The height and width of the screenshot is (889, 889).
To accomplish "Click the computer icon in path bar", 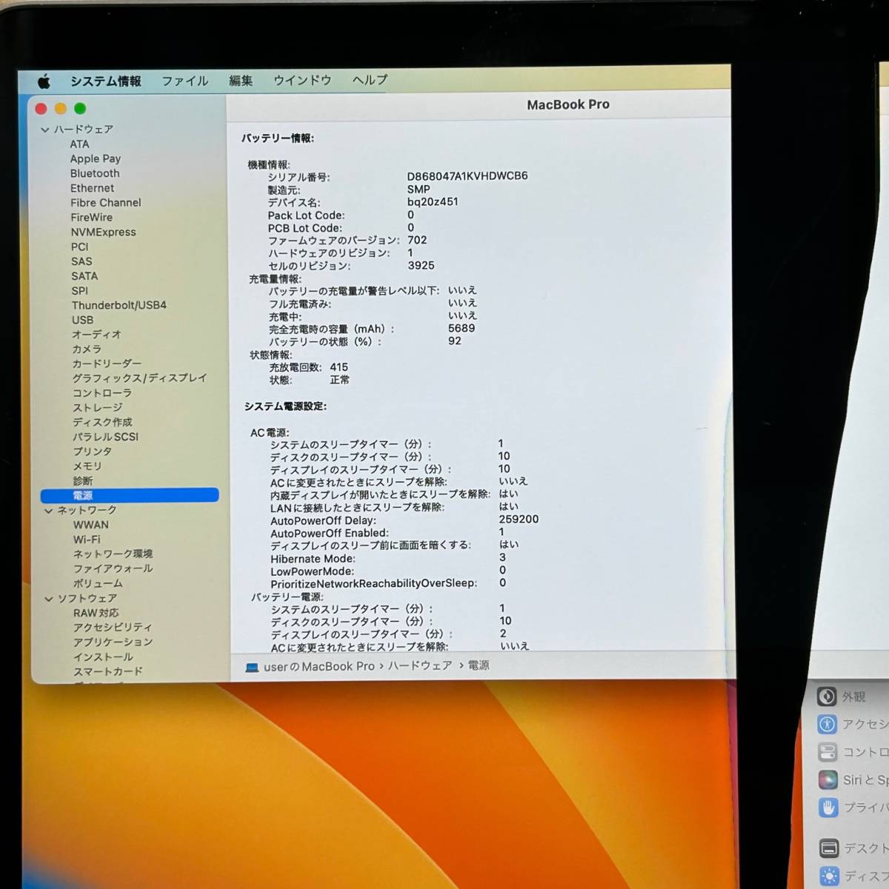I will click(x=252, y=667).
